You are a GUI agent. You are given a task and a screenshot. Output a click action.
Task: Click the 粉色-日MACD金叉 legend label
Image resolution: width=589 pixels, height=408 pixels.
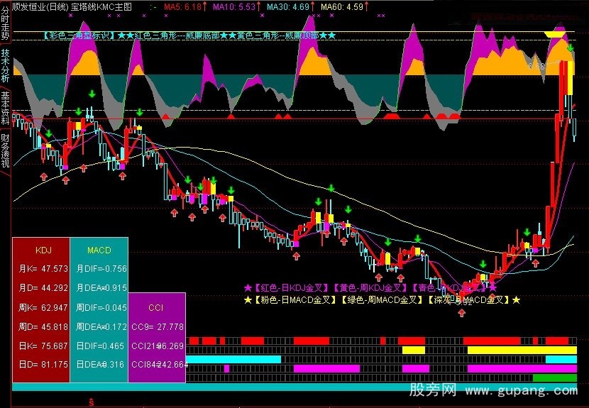[296, 300]
